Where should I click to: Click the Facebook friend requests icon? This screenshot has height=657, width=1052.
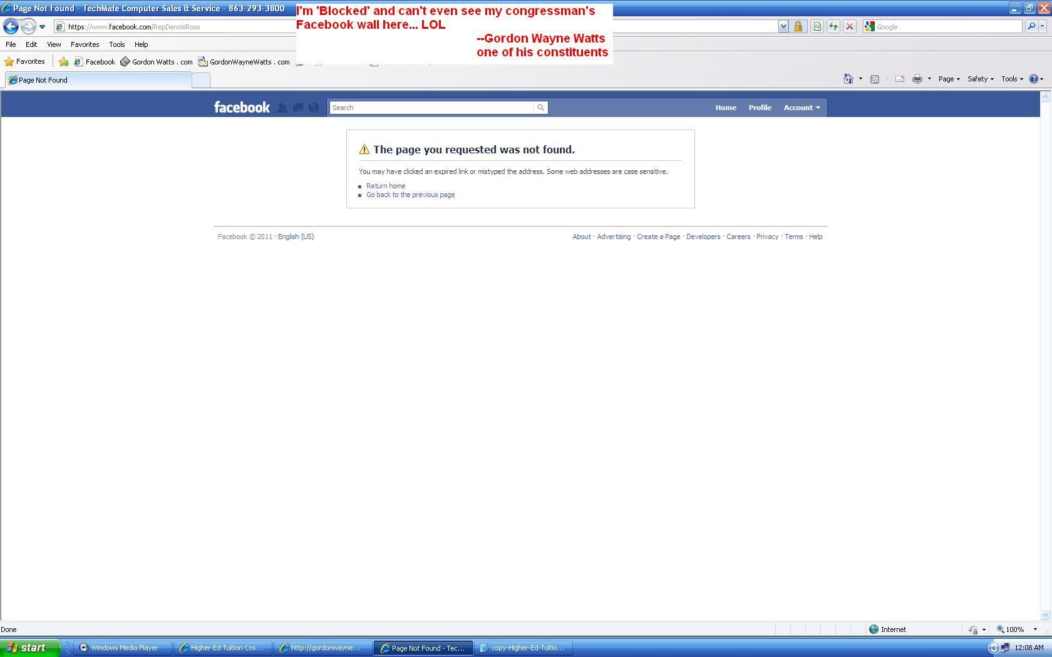point(282,108)
